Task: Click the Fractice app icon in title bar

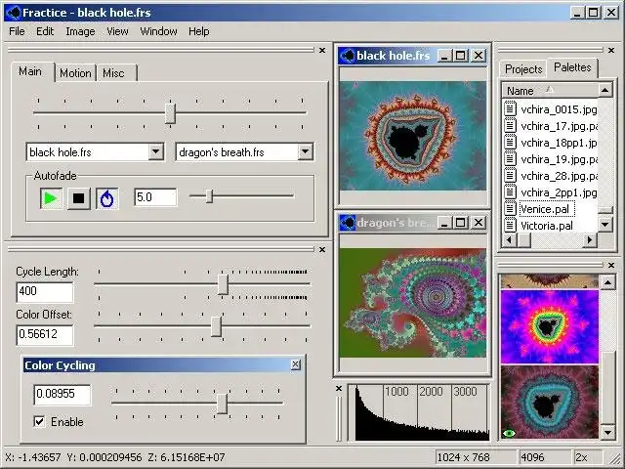Action: (x=13, y=13)
